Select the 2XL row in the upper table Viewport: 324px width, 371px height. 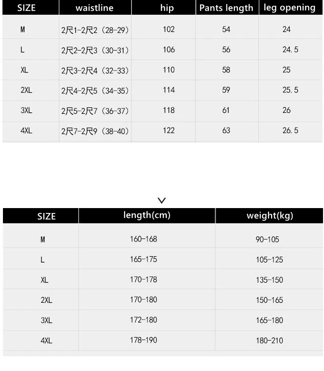[x=162, y=90]
